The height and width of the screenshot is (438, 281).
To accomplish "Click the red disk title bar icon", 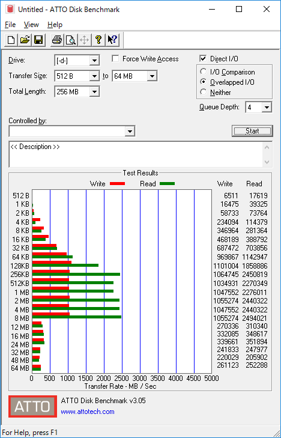I will tap(11, 9).
